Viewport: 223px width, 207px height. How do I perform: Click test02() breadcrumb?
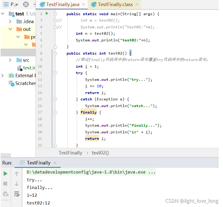(x=100, y=153)
